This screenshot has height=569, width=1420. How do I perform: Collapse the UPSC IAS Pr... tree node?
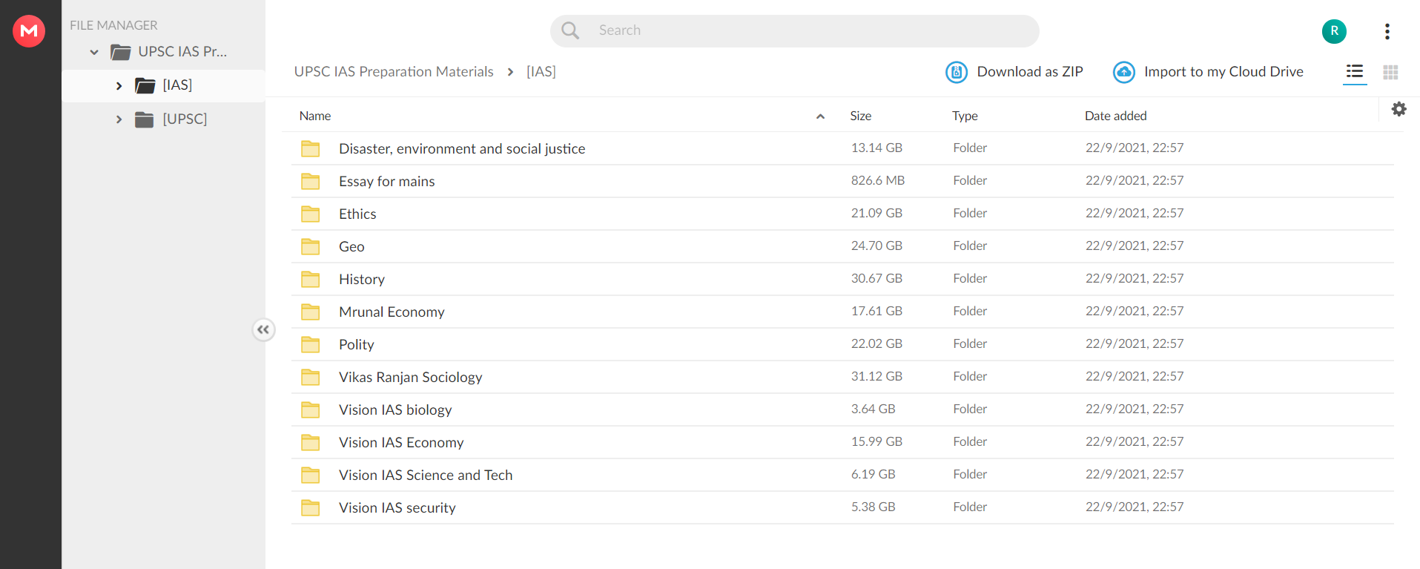[94, 52]
